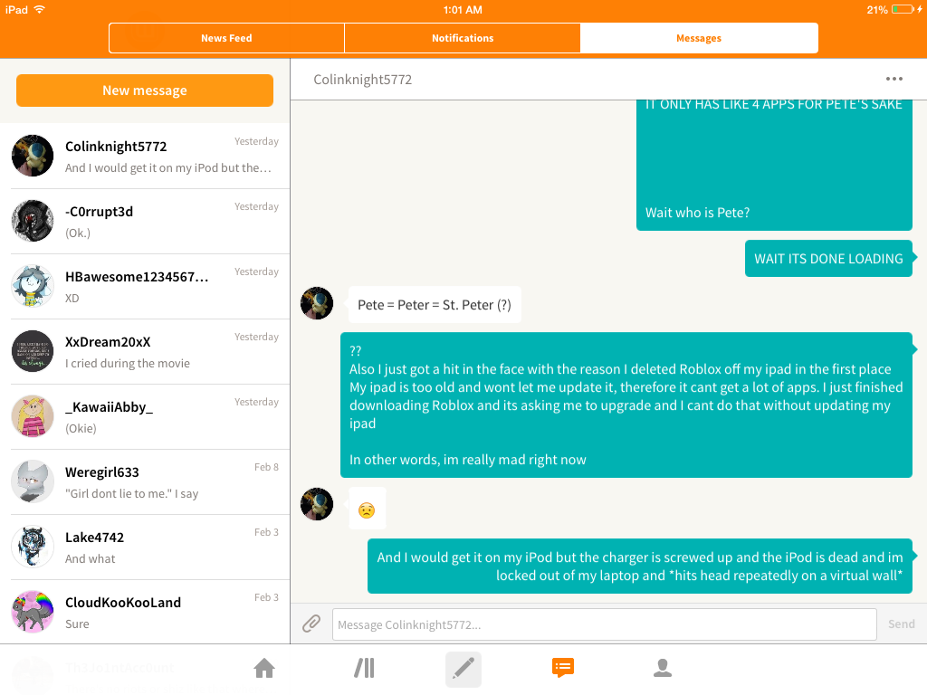Viewport: 927px width, 695px height.
Task: Focus the Message Colinknight5772 input field
Action: tap(604, 624)
